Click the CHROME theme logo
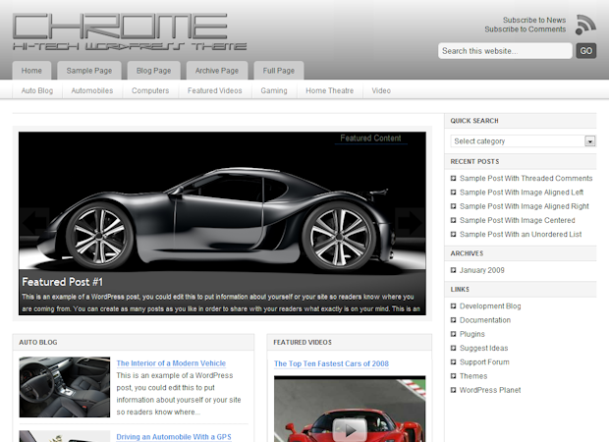Image resolution: width=609 pixels, height=442 pixels. (130, 31)
